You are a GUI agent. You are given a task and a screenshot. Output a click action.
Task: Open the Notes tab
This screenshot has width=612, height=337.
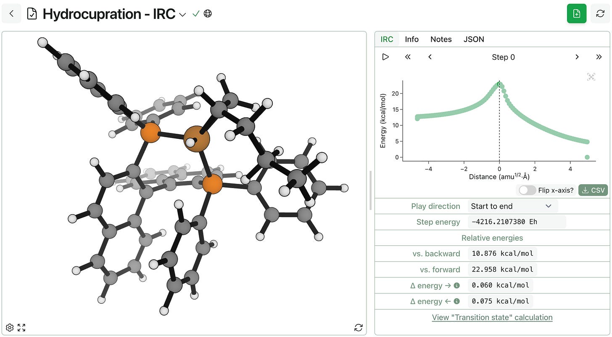441,39
